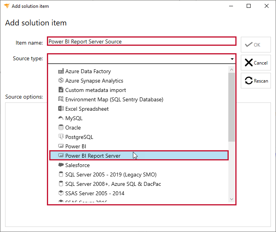Image resolution: width=276 pixels, height=232 pixels.
Task: Click the scroll down arrow of list
Action: pos(232,199)
